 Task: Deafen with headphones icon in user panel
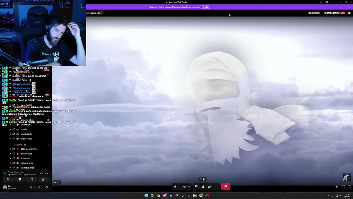coord(39,187)
